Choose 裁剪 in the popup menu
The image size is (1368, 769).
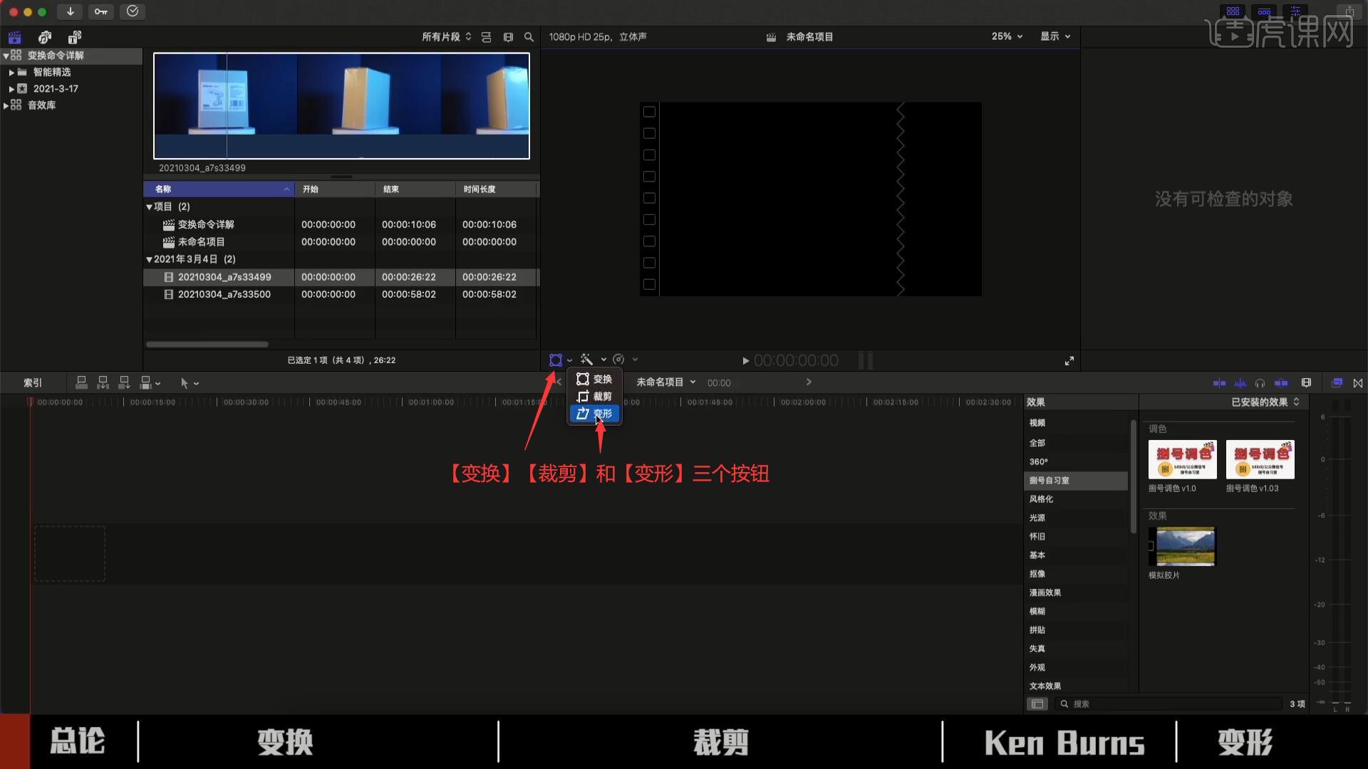(602, 397)
